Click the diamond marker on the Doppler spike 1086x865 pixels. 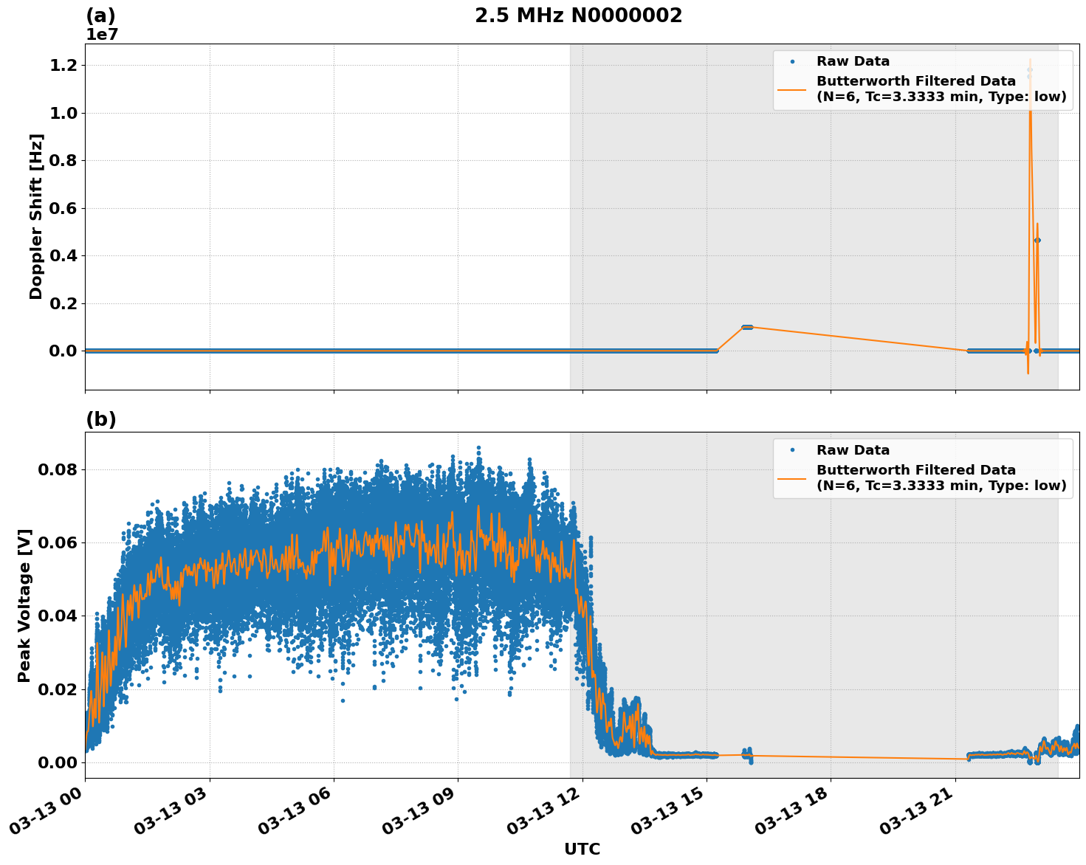1037,241
